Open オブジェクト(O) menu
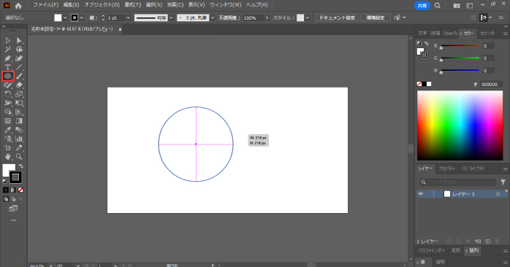Viewport: 510px width, 267px height. pyautogui.click(x=102, y=5)
